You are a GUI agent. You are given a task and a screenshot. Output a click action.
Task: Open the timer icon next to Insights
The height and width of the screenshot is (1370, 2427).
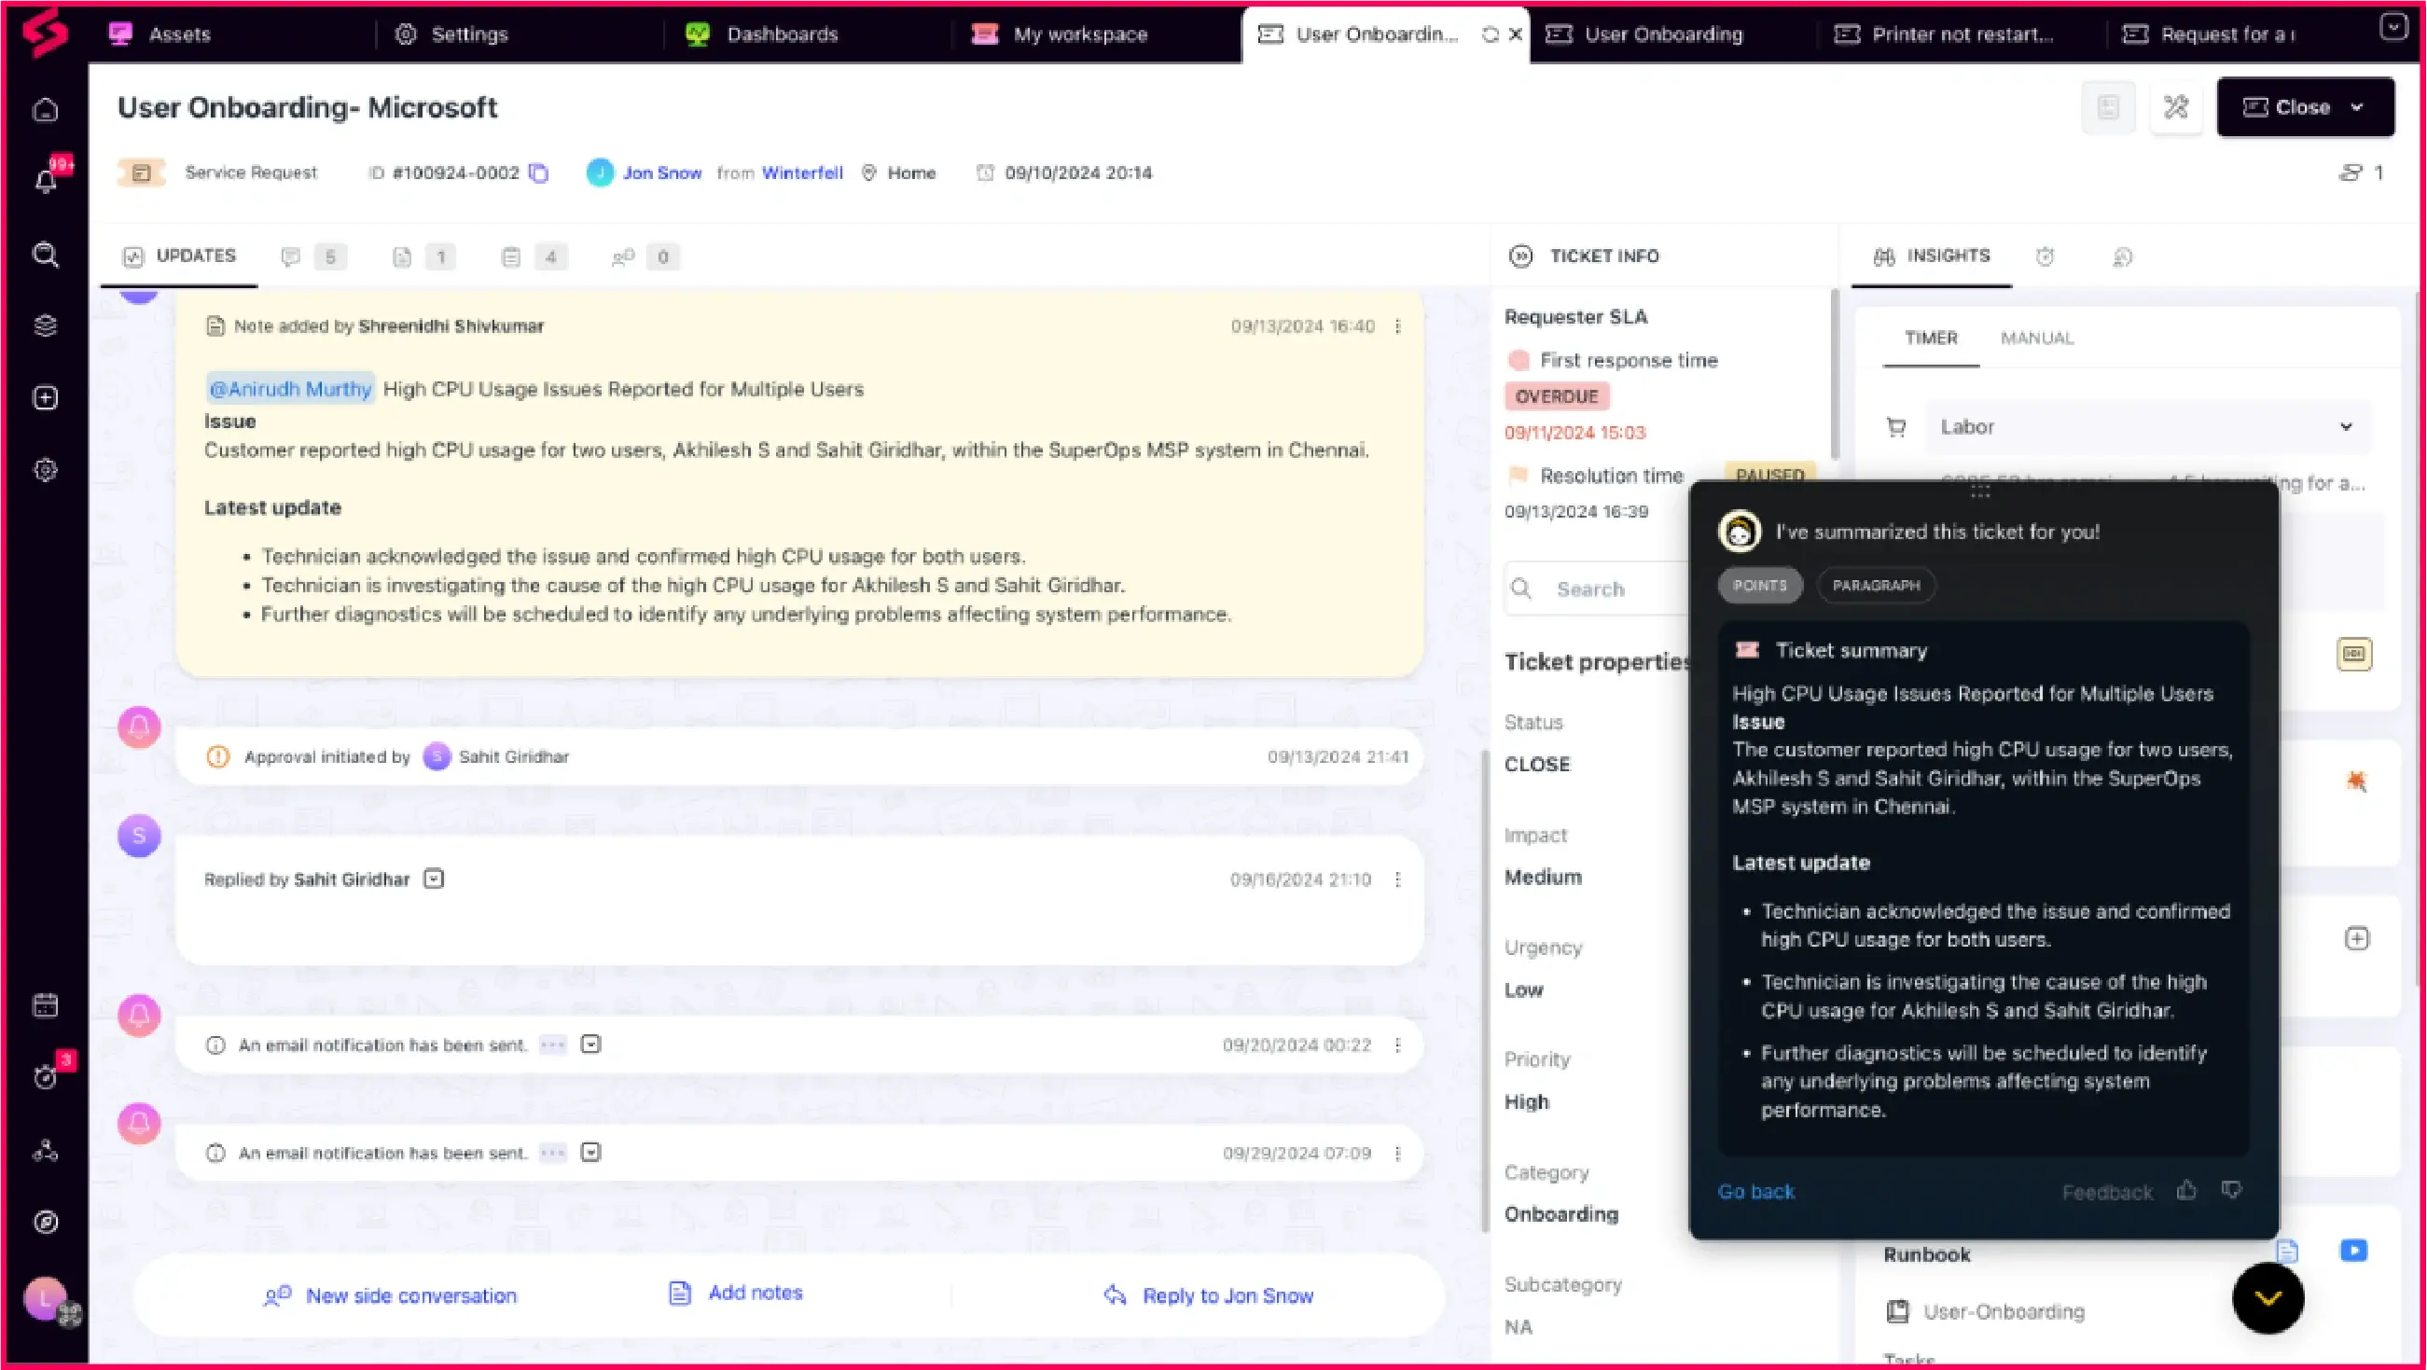point(2045,256)
